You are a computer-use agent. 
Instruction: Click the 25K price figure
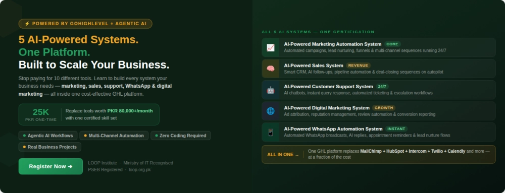click(41, 112)
